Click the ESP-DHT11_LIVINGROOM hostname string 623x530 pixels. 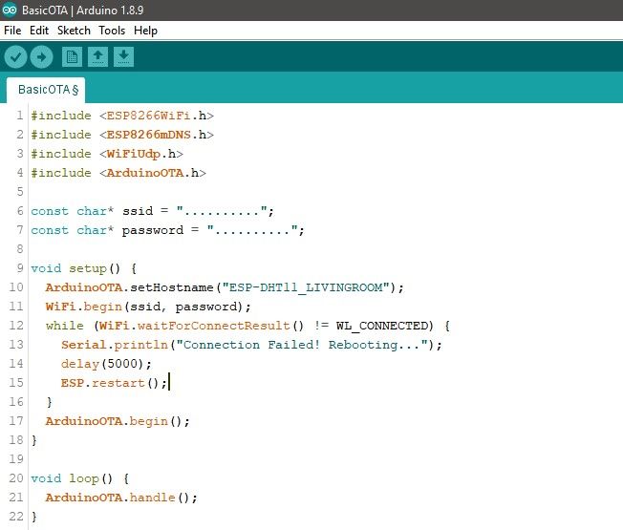point(306,287)
